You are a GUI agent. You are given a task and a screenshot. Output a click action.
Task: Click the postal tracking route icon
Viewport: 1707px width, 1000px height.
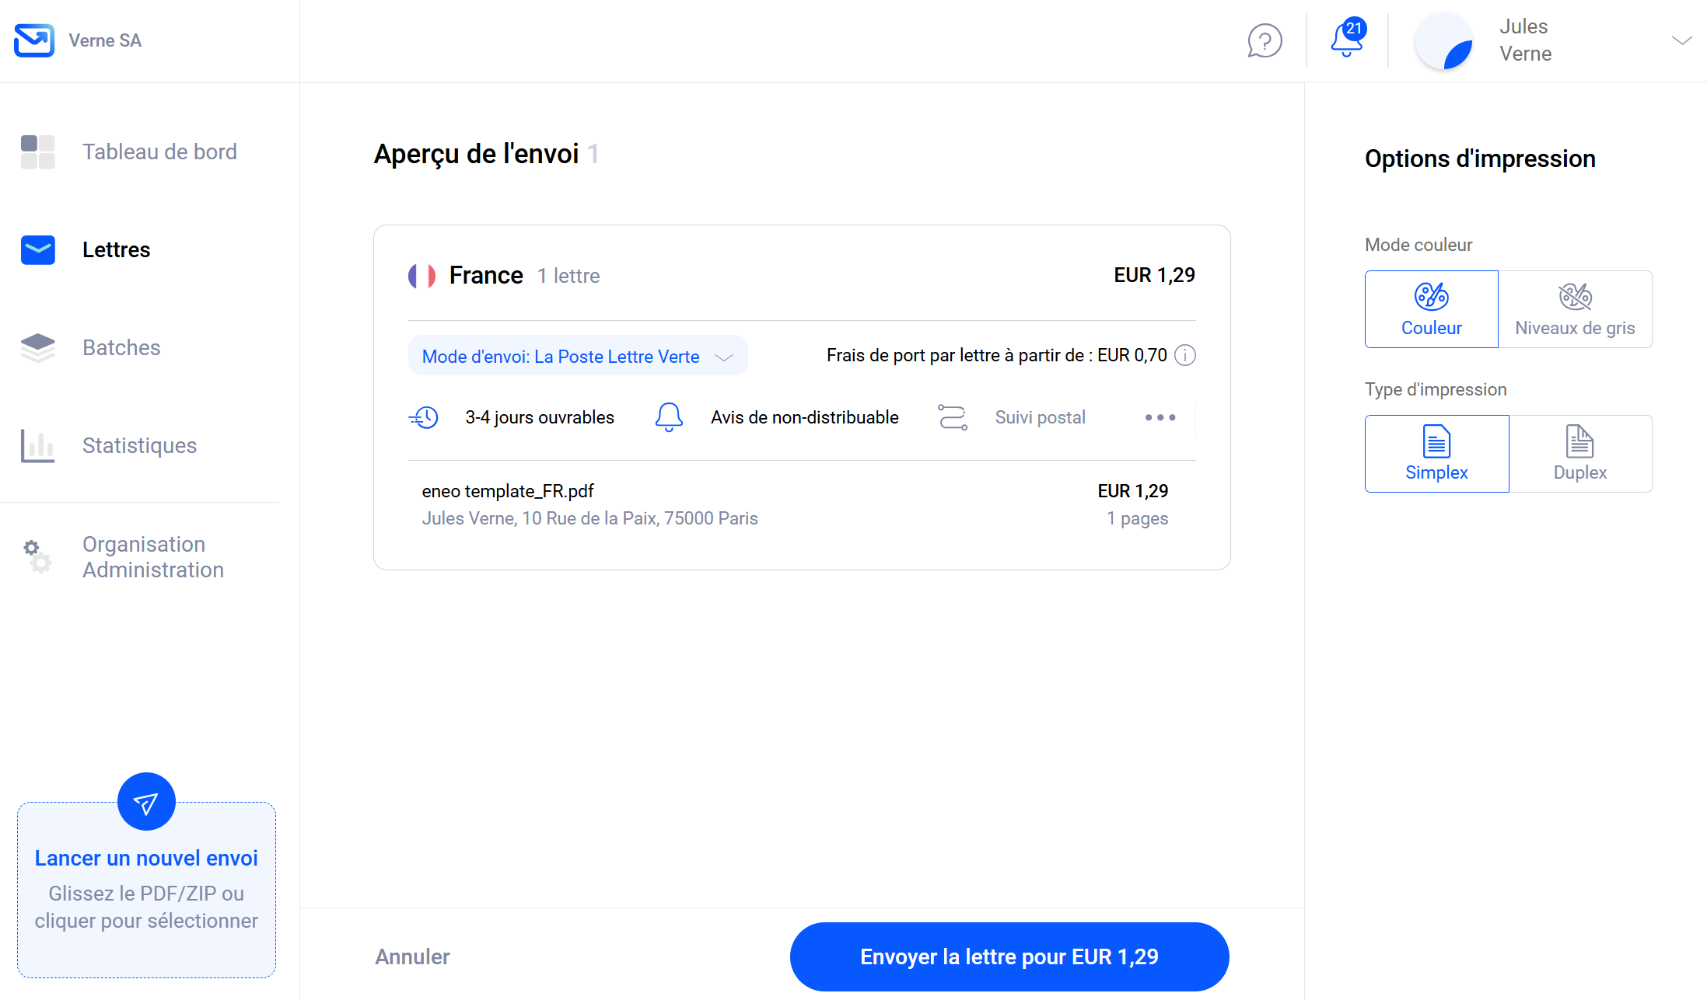point(952,417)
